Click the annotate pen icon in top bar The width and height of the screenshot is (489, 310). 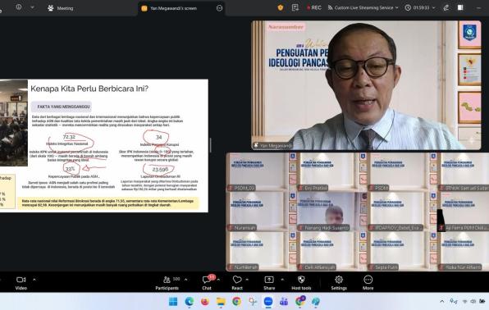pos(446,8)
